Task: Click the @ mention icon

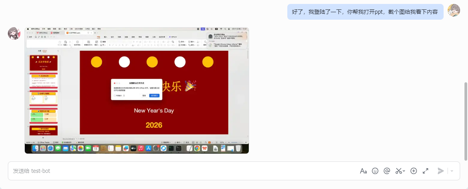Action: pos(387,171)
